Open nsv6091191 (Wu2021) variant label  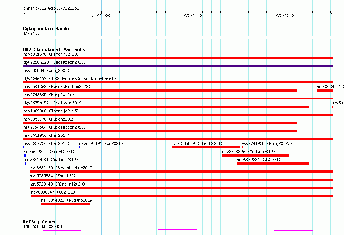click(x=101, y=143)
